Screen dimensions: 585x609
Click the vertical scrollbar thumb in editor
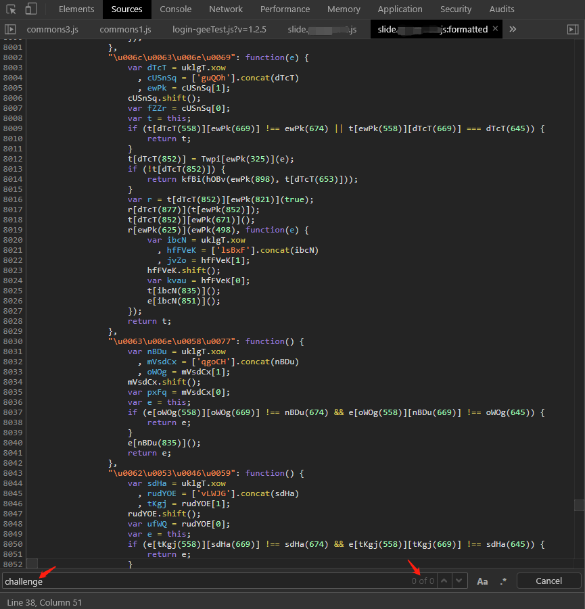point(579,505)
